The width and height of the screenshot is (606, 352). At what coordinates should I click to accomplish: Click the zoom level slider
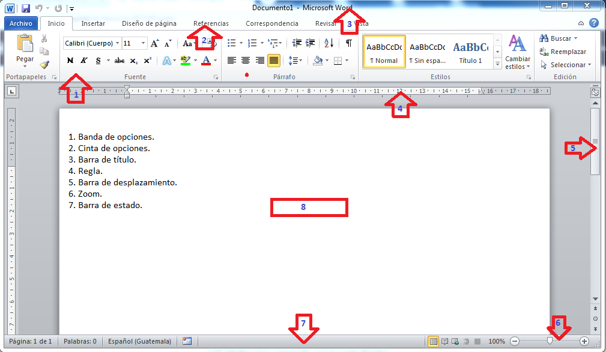550,341
